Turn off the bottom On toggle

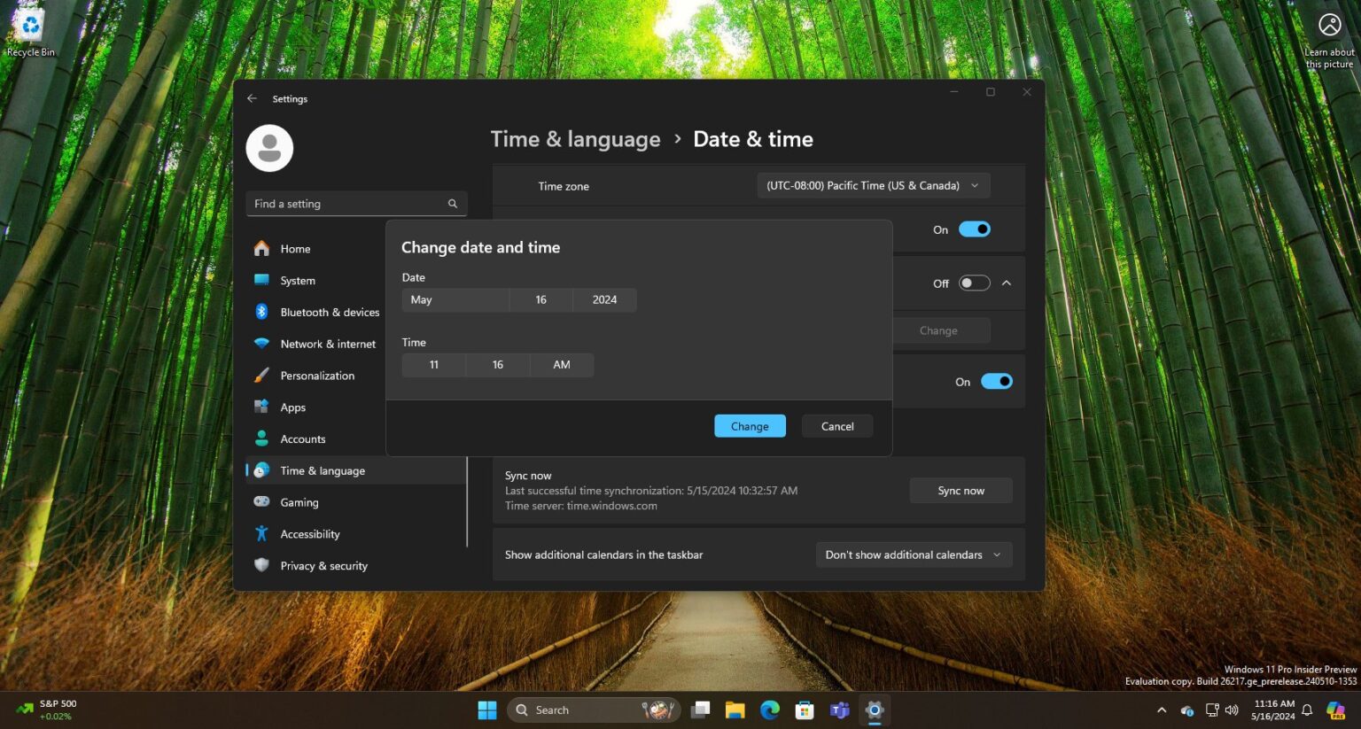point(996,381)
